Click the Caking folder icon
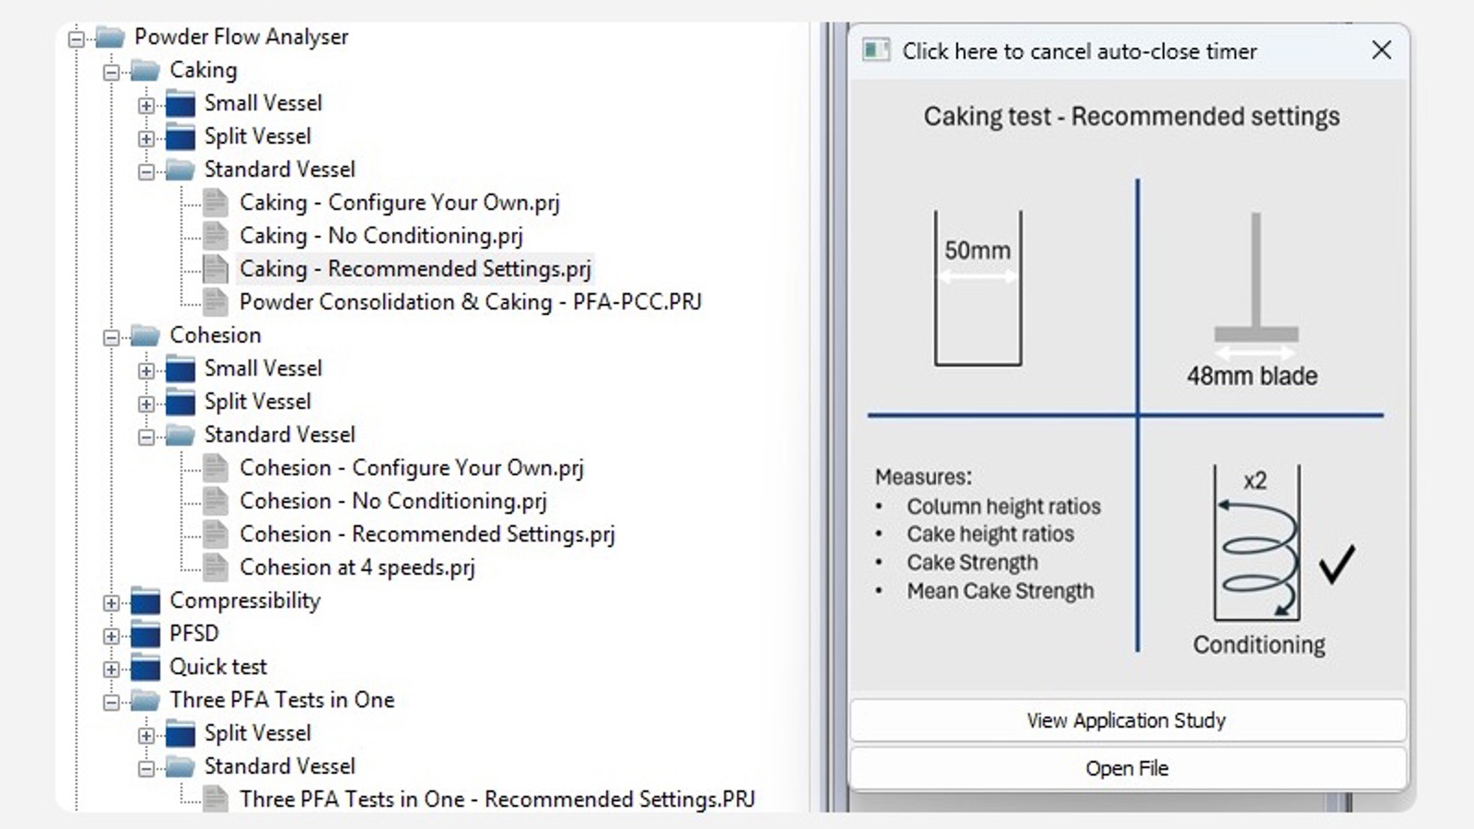 [146, 70]
